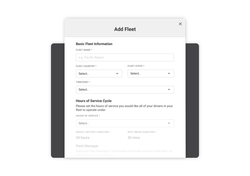Click the Hours of Service field label
This screenshot has height=176, width=250.
pos(88,116)
